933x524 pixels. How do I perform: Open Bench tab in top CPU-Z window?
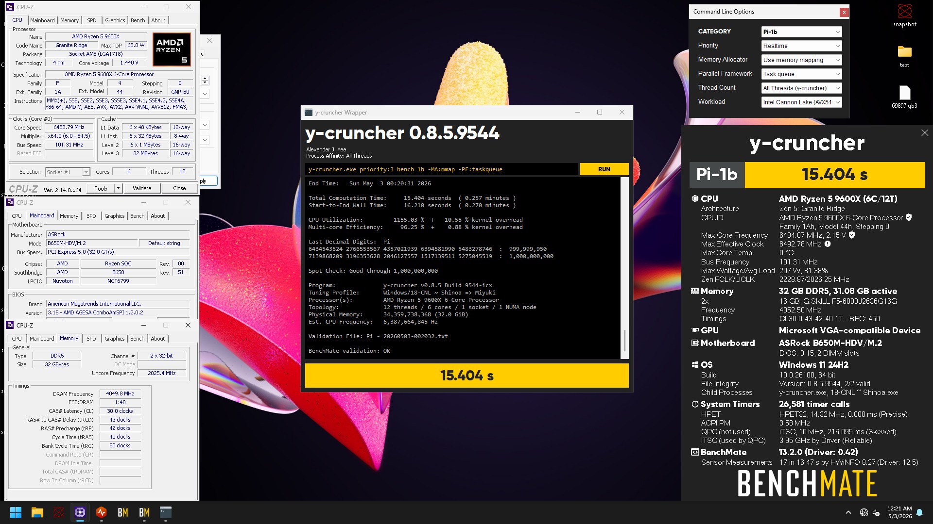point(138,20)
